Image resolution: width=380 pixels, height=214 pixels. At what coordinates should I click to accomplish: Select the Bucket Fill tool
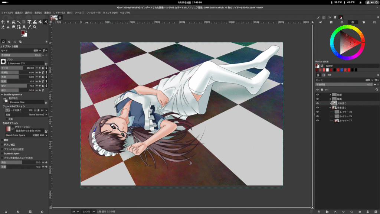tap(40, 22)
